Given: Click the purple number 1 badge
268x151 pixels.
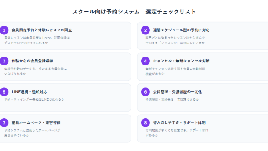Looking at the screenshot, I should click(4, 30).
